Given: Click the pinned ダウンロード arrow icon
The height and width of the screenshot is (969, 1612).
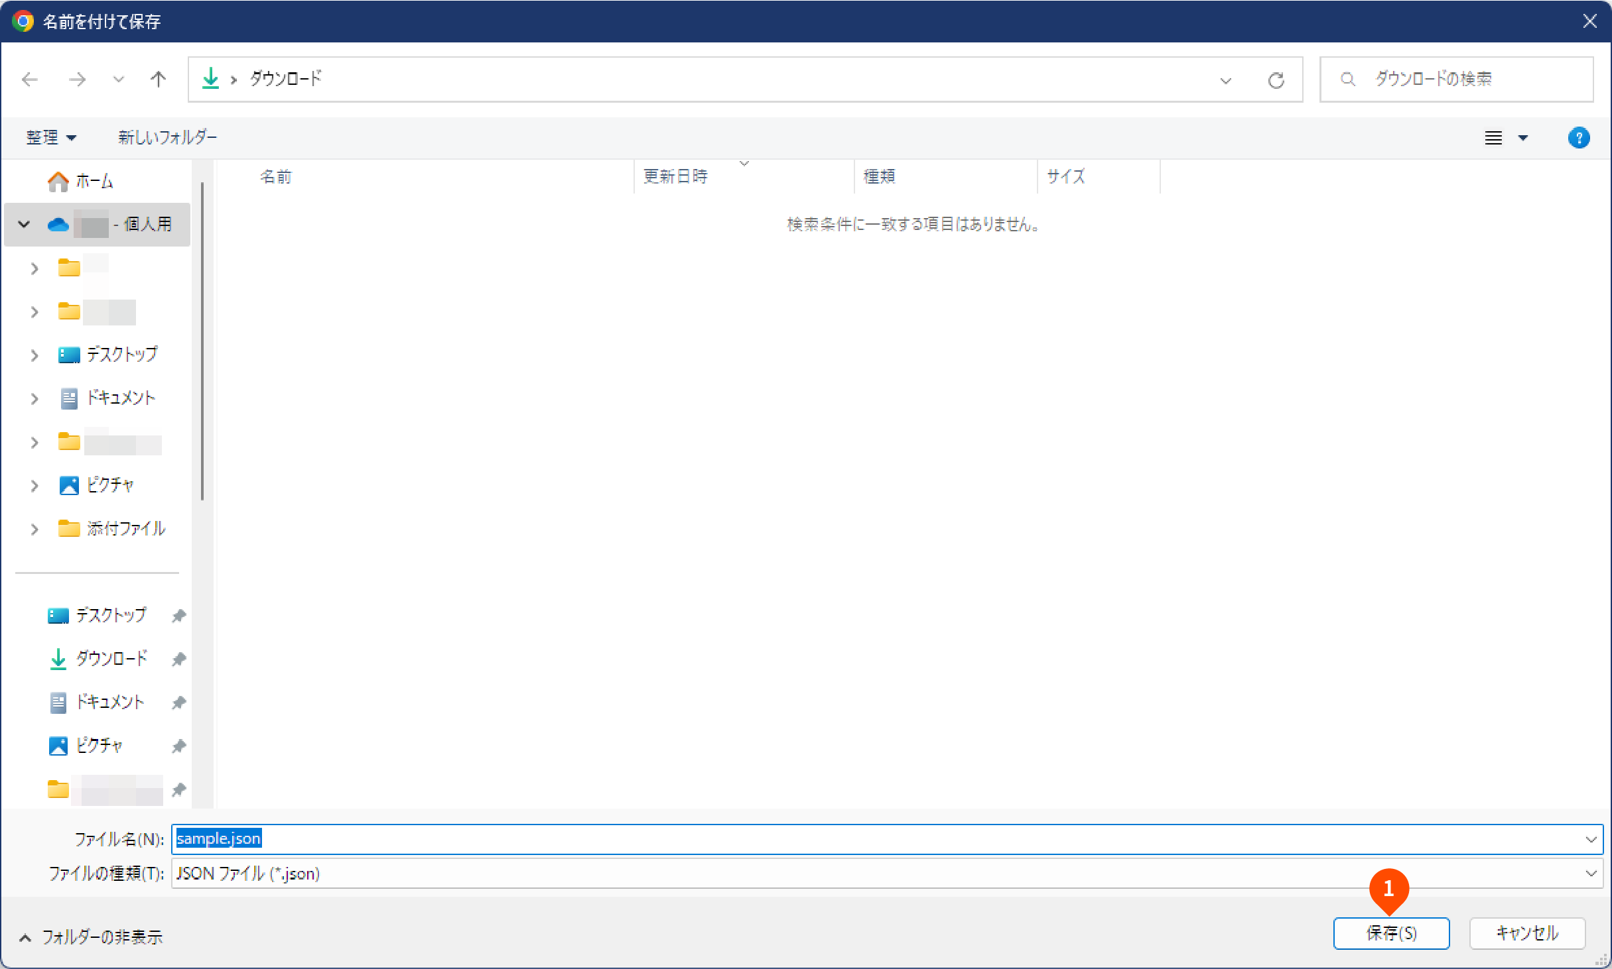Looking at the screenshot, I should point(58,658).
